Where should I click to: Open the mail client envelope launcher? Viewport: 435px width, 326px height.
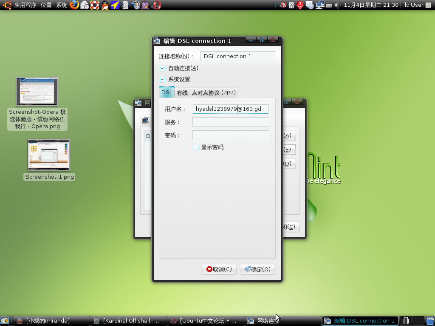click(85, 5)
